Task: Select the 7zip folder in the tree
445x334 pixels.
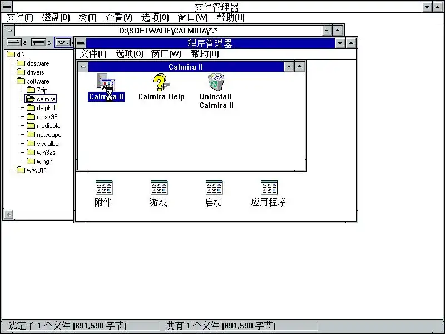Action: click(37, 90)
